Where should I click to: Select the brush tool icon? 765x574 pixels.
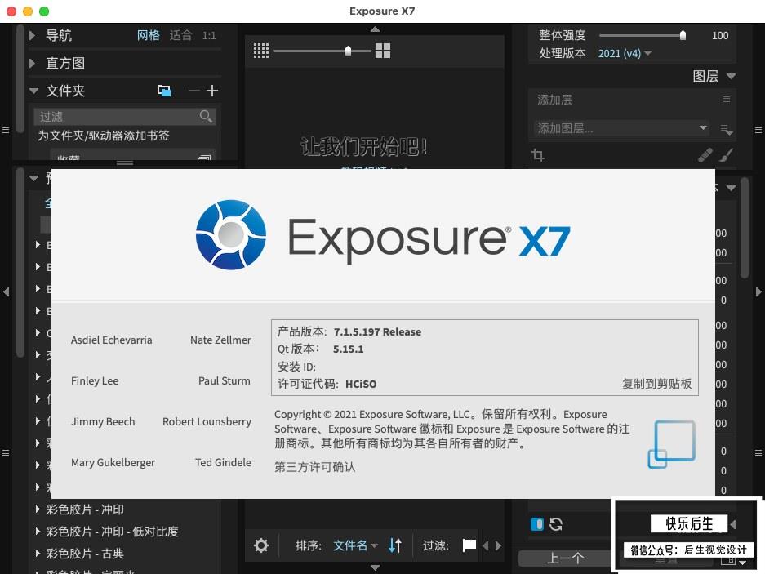point(726,155)
